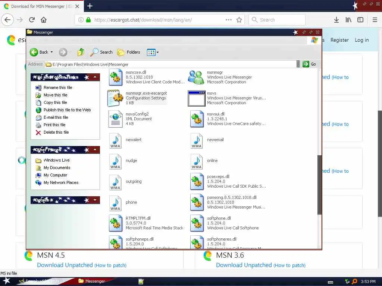Select the msnmsgr Windows Live Messenger icon
This screenshot has width=382, height=286.
point(196,77)
